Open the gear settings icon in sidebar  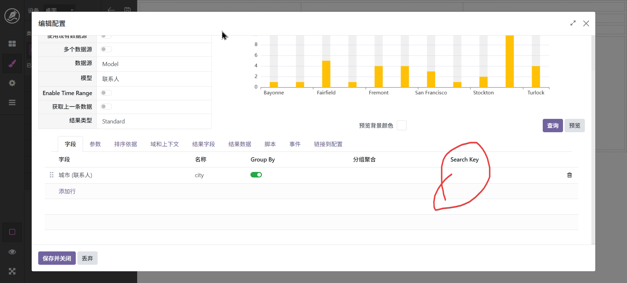pyautogui.click(x=12, y=83)
